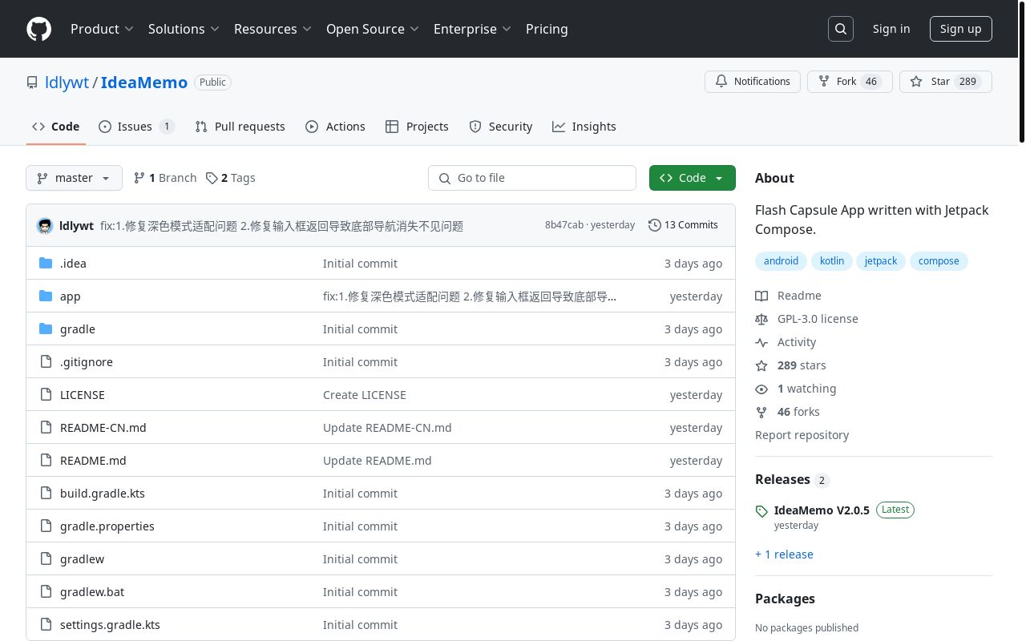
Task: Click the Notifications bell button
Action: pyautogui.click(x=752, y=82)
